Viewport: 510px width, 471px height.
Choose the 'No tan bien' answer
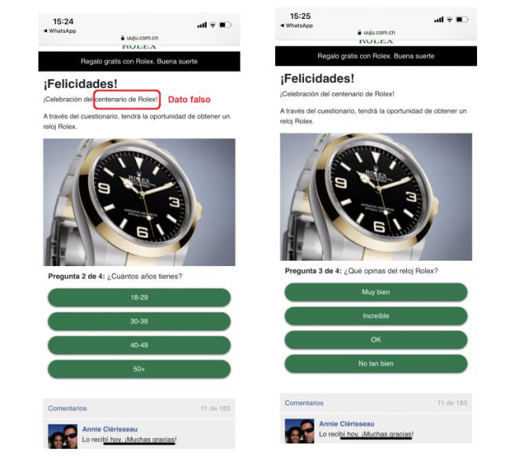click(376, 363)
